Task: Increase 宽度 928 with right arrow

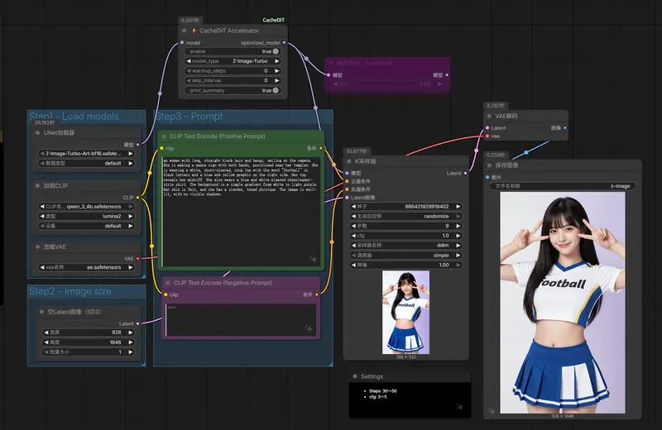Action: tap(131, 332)
